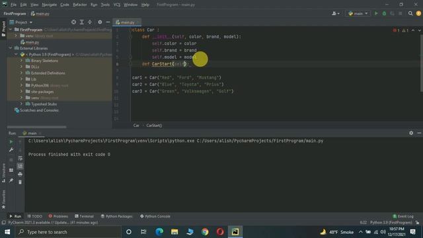
Task: Click Expand All icon in Project panel
Action: click(x=82, y=22)
